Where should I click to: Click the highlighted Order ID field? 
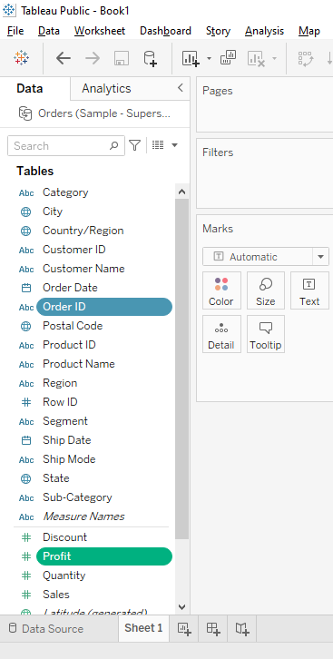pyautogui.click(x=104, y=307)
